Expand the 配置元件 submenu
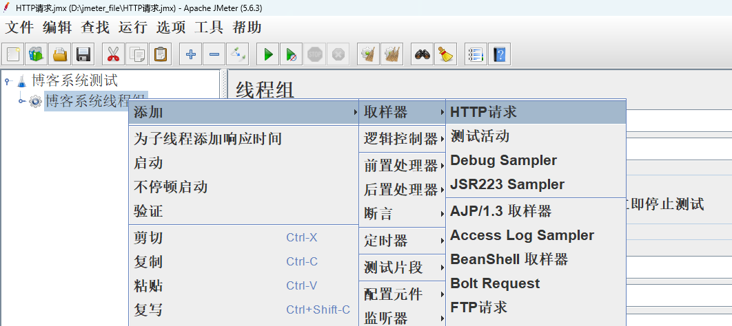 pyautogui.click(x=403, y=294)
